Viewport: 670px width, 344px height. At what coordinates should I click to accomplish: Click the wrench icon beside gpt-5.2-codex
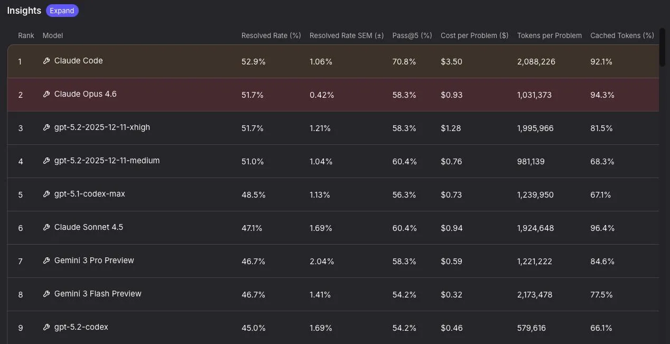pyautogui.click(x=46, y=327)
